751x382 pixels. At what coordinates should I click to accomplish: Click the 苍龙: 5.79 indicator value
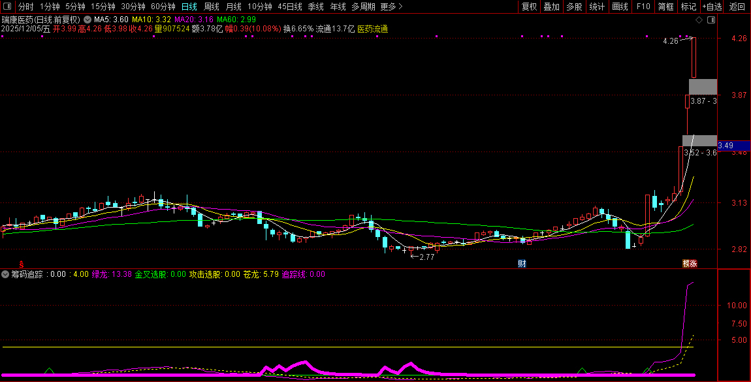tap(261, 274)
